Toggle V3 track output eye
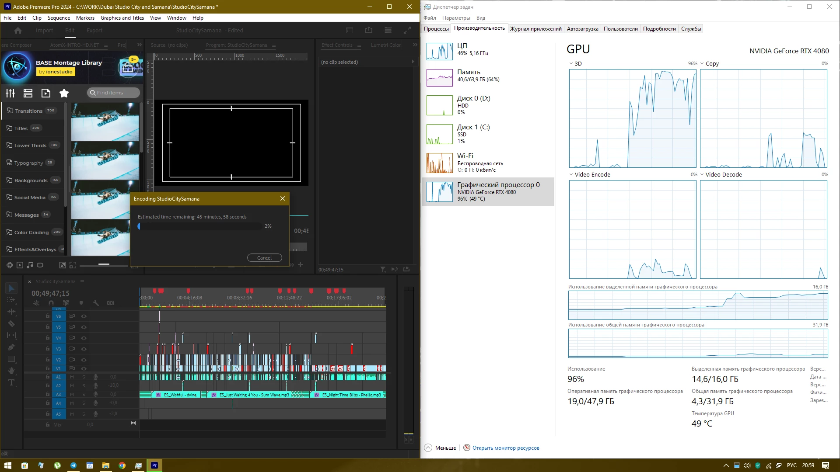Viewport: 840px width, 472px height. click(x=84, y=349)
